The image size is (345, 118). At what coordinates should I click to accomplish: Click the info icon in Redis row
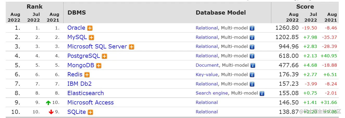(x=252, y=75)
